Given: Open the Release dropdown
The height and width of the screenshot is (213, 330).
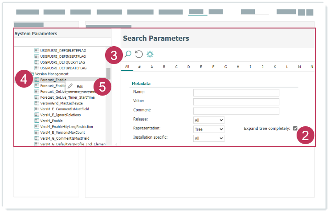Looking at the screenshot, I should (209, 120).
